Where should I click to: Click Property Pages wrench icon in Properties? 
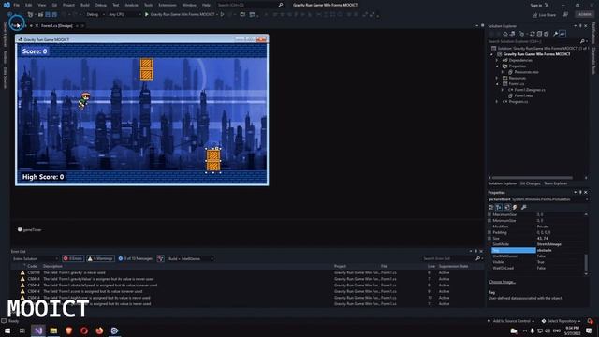coord(524,207)
